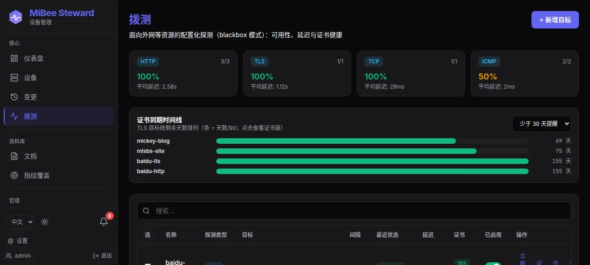This screenshot has width=590, height=265.
Task: Click the MiBee Steward logo icon
Action: pos(16,17)
